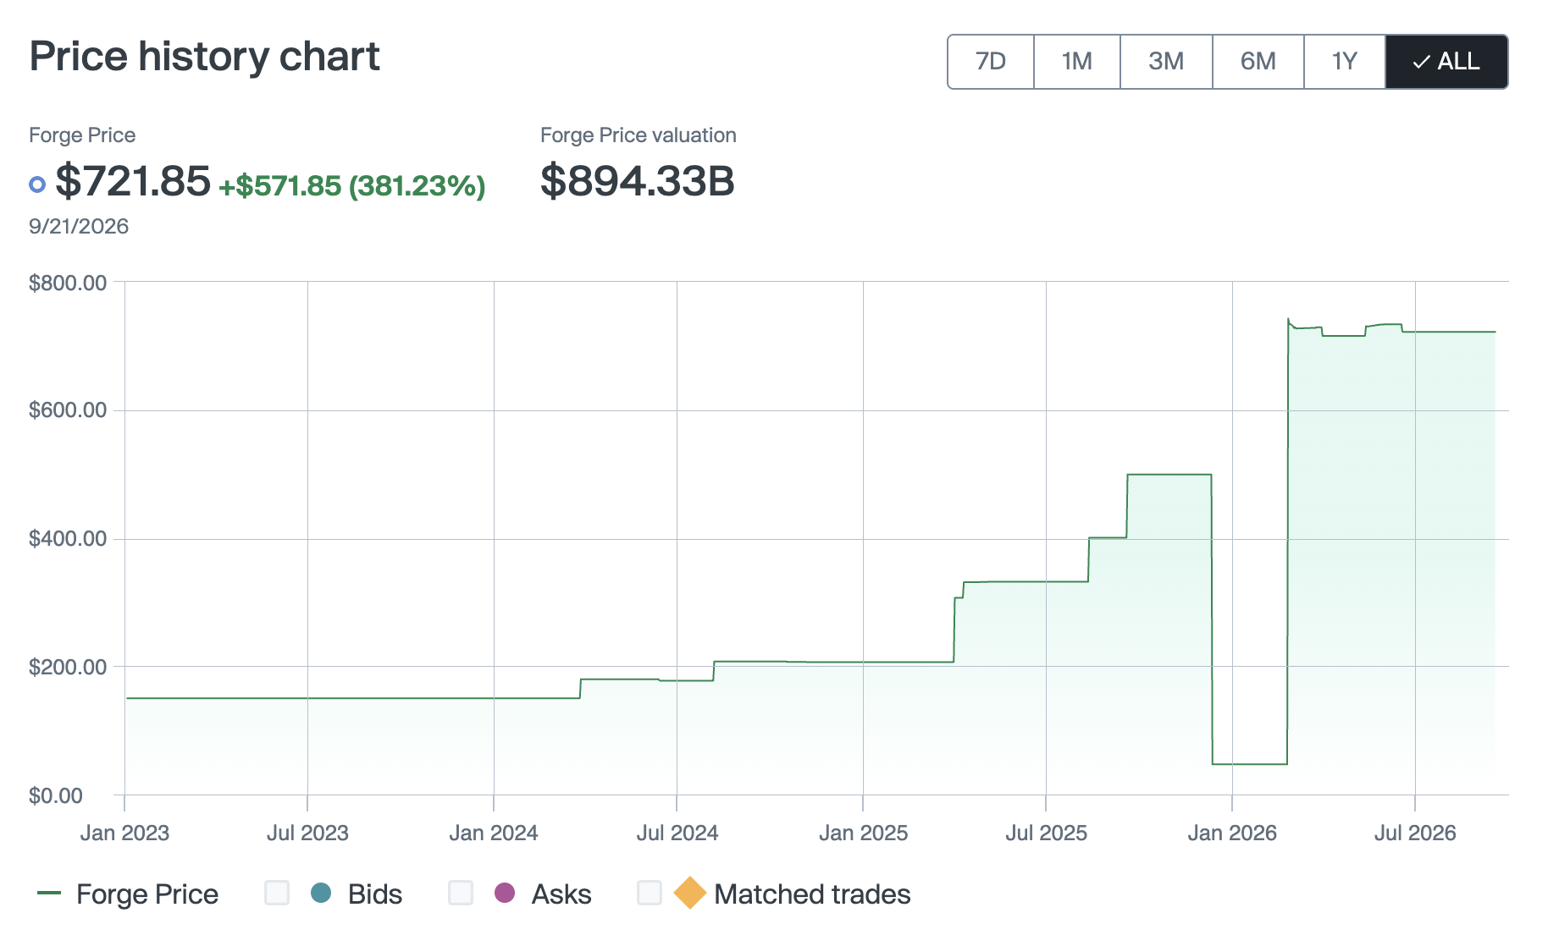Viewport: 1548px width, 946px height.
Task: Select the 7D time range
Action: coord(991,62)
